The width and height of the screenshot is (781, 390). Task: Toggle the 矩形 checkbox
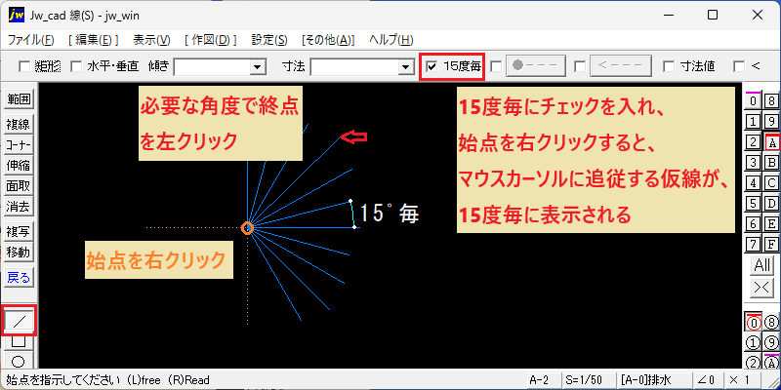click(23, 66)
